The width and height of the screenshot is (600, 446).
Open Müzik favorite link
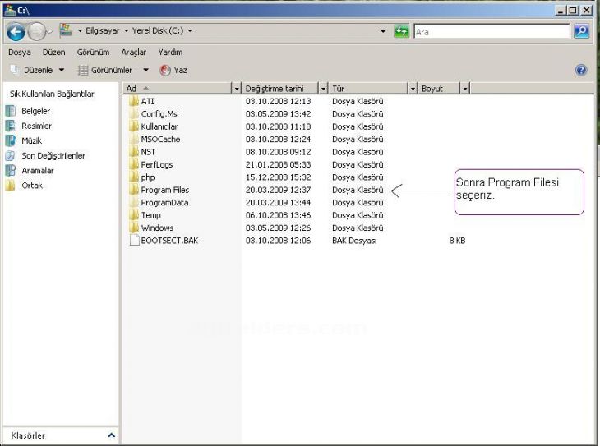[x=31, y=140]
